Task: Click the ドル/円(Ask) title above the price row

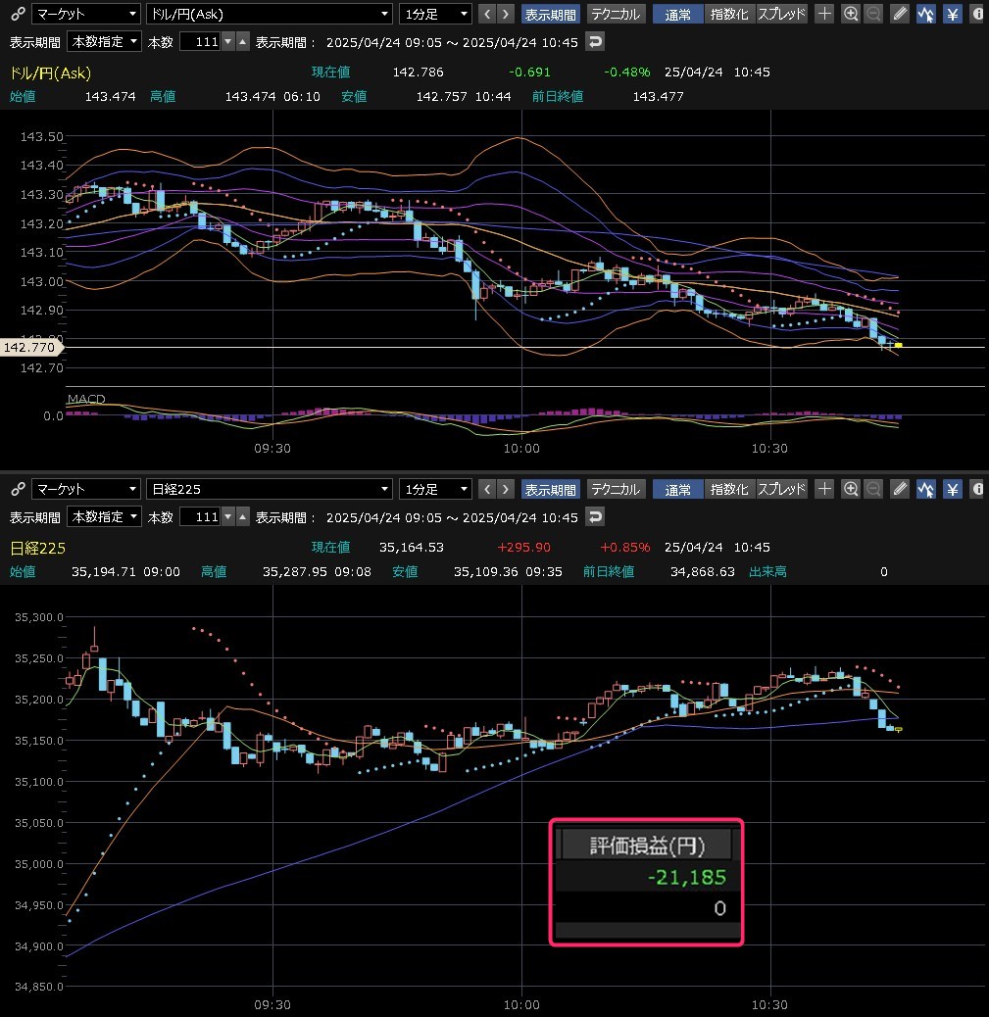Action: tap(51, 73)
